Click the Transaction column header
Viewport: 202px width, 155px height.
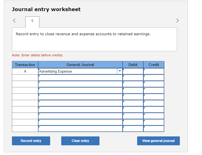pyautogui.click(x=25, y=65)
